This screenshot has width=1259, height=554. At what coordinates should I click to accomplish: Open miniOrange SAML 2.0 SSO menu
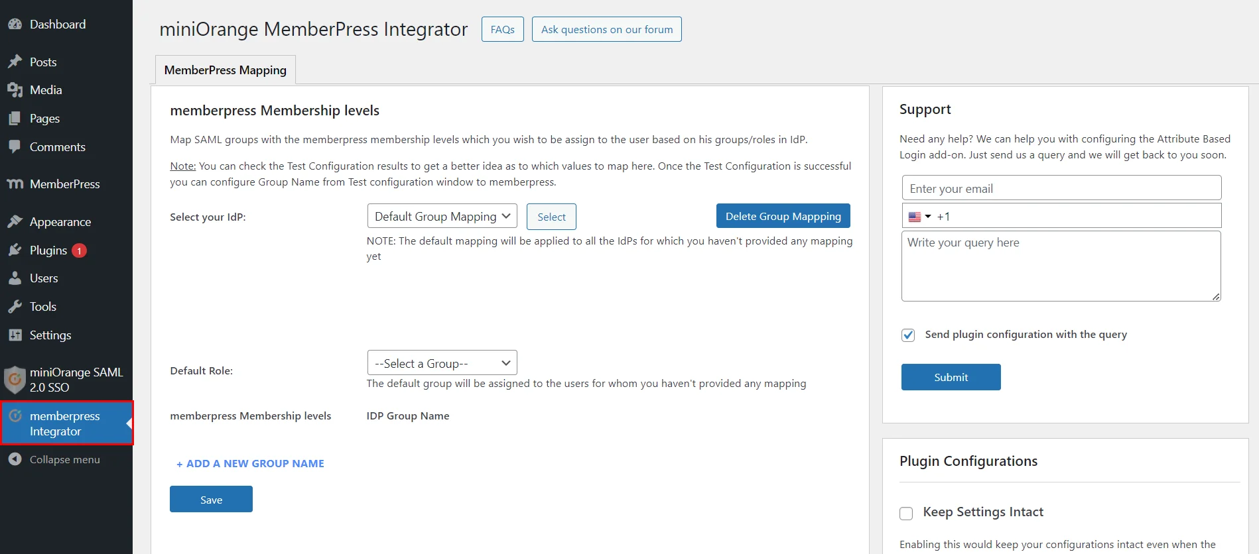coord(76,380)
